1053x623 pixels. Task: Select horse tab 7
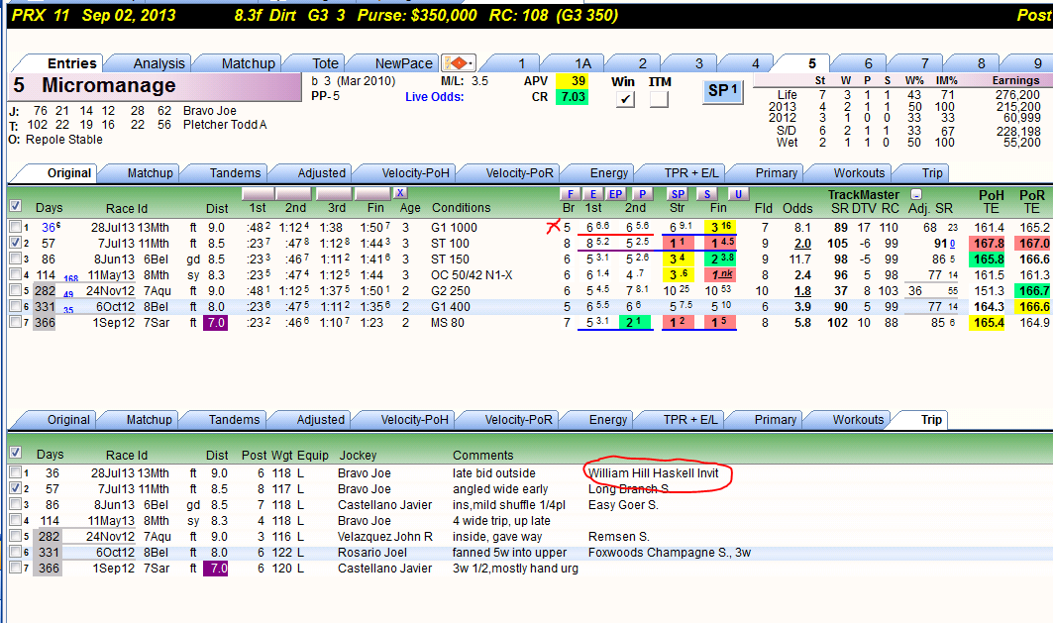(925, 63)
